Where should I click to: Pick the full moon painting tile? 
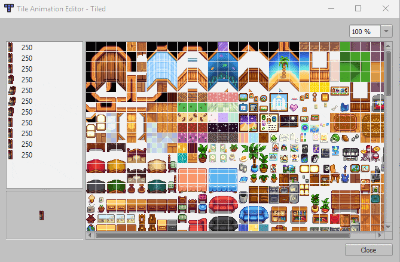289,122
